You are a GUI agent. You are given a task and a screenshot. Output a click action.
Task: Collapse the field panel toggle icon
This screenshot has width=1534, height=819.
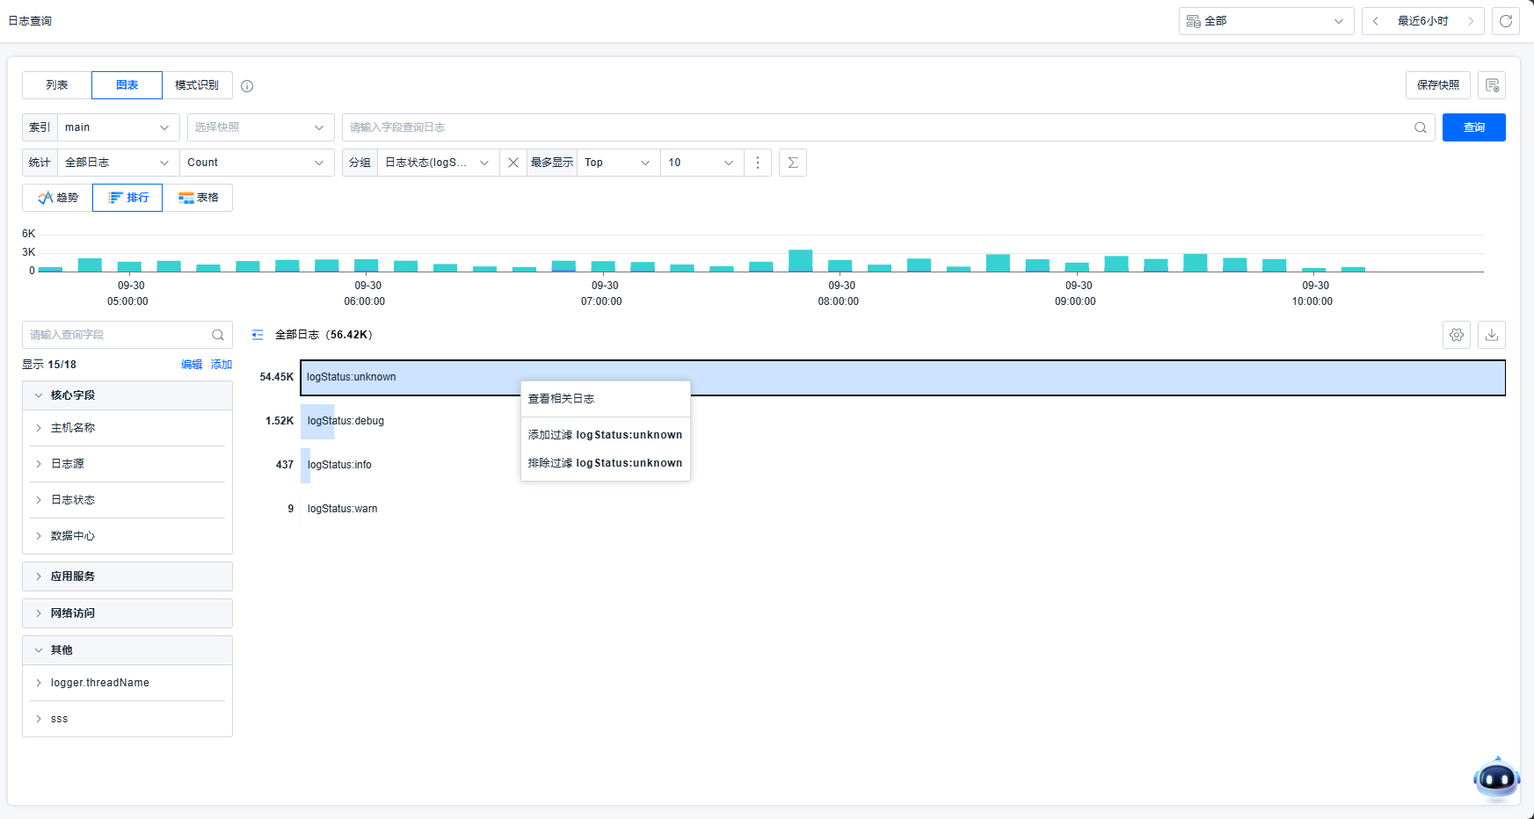coord(258,335)
